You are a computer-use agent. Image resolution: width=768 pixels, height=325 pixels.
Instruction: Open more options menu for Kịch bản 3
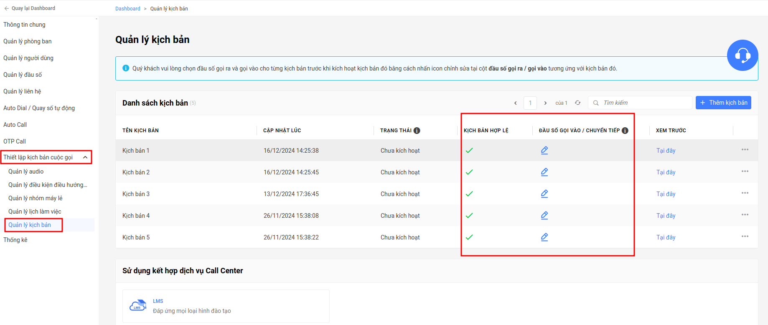click(745, 193)
